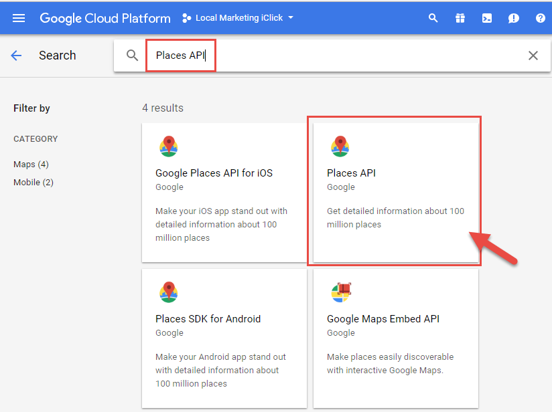Image resolution: width=552 pixels, height=412 pixels.
Task: Click the '4 results' text
Action: tap(163, 108)
